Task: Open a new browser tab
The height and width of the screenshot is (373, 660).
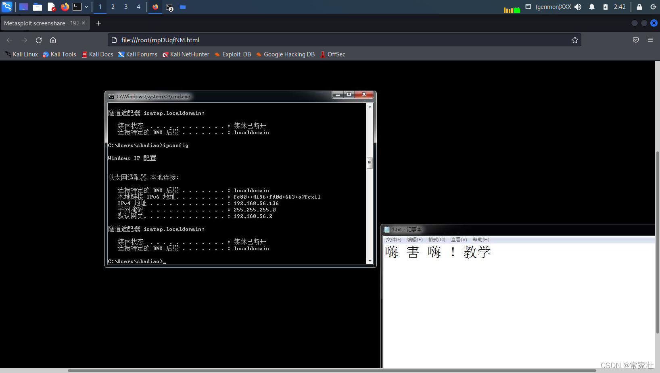Action: [x=98, y=23]
